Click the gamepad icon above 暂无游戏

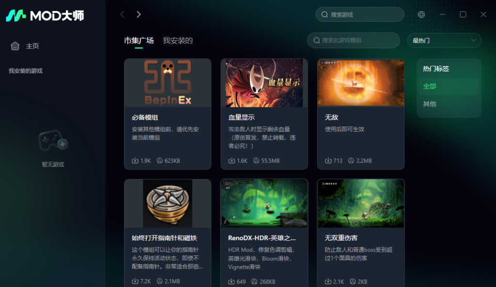point(53,141)
